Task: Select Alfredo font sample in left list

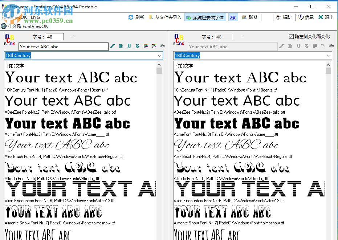Action: [63, 167]
